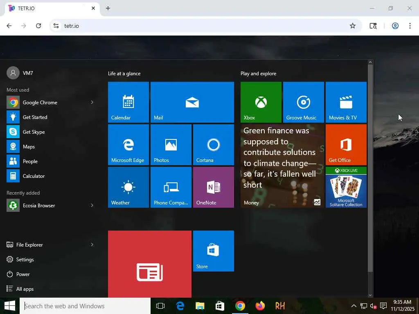View site information icon in address bar

tap(56, 26)
